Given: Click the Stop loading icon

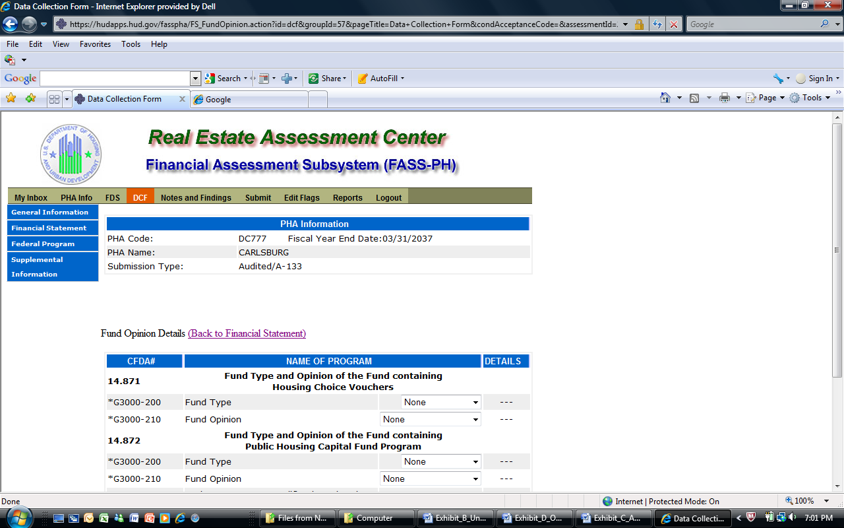Looking at the screenshot, I should pyautogui.click(x=673, y=24).
